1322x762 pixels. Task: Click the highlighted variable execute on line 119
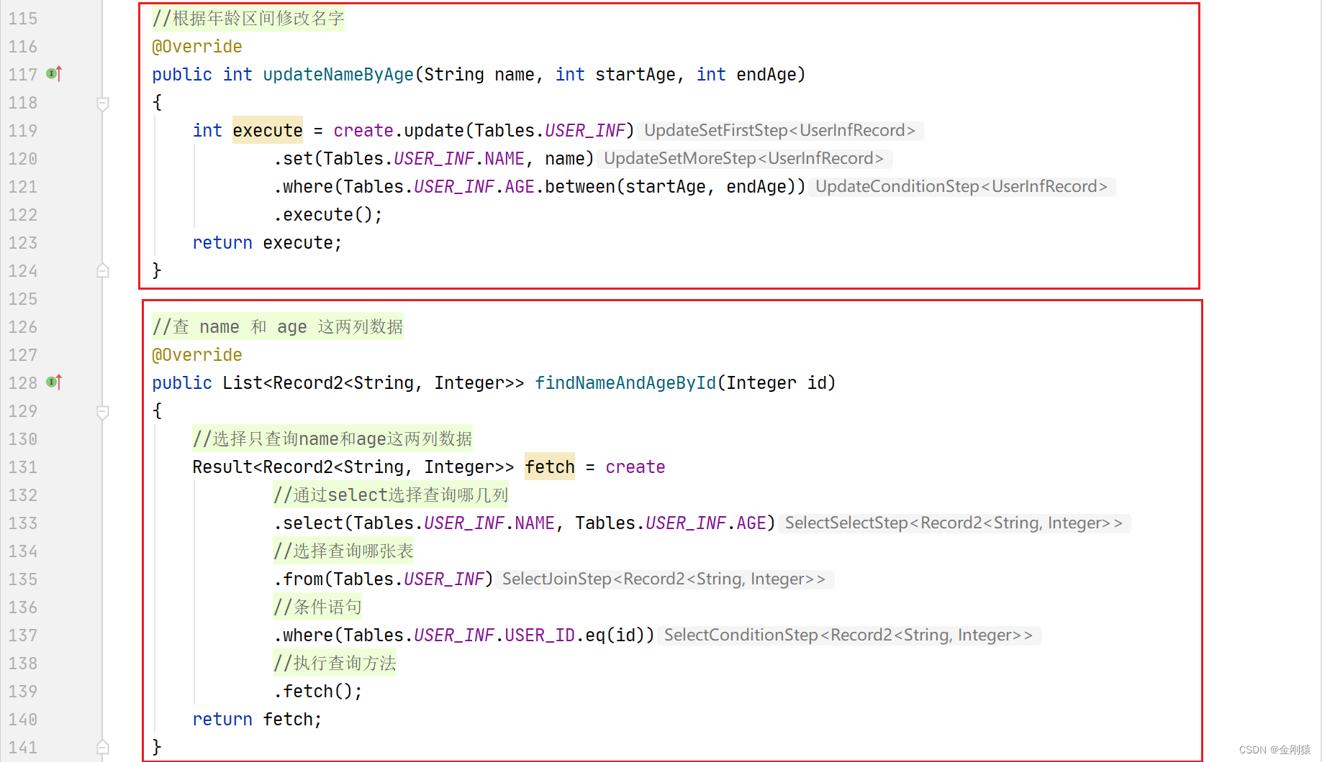point(267,130)
